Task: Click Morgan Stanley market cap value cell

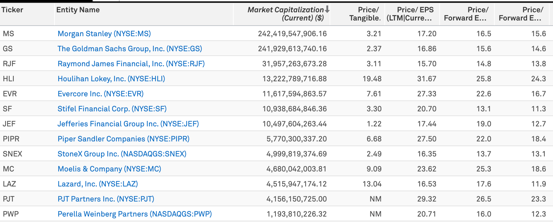Action: (292, 34)
